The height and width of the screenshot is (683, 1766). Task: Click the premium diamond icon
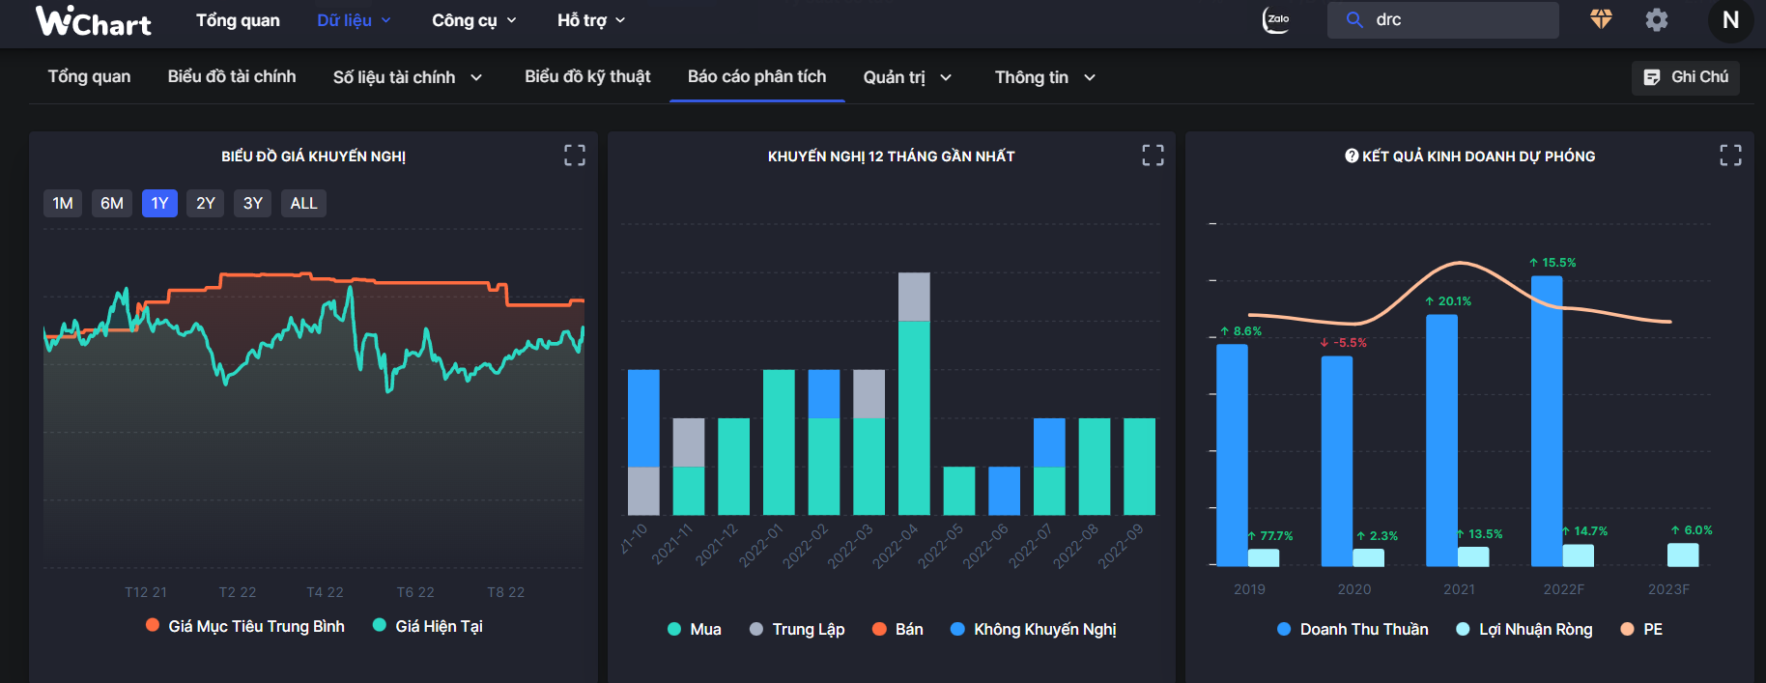pos(1601,19)
